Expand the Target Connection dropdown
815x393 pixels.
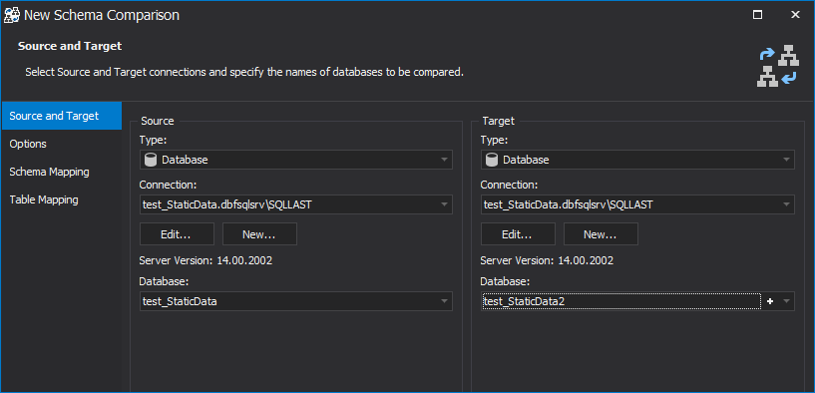click(785, 204)
